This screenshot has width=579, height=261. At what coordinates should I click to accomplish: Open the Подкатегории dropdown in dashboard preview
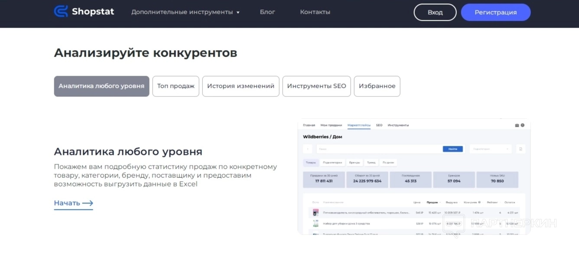pos(490,149)
